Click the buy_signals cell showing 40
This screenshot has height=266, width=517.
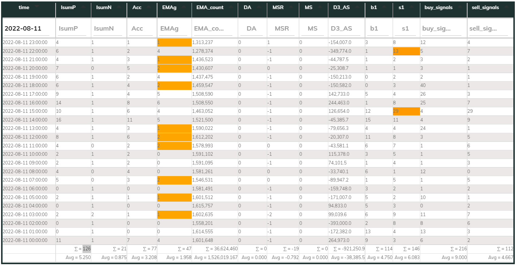point(443,86)
